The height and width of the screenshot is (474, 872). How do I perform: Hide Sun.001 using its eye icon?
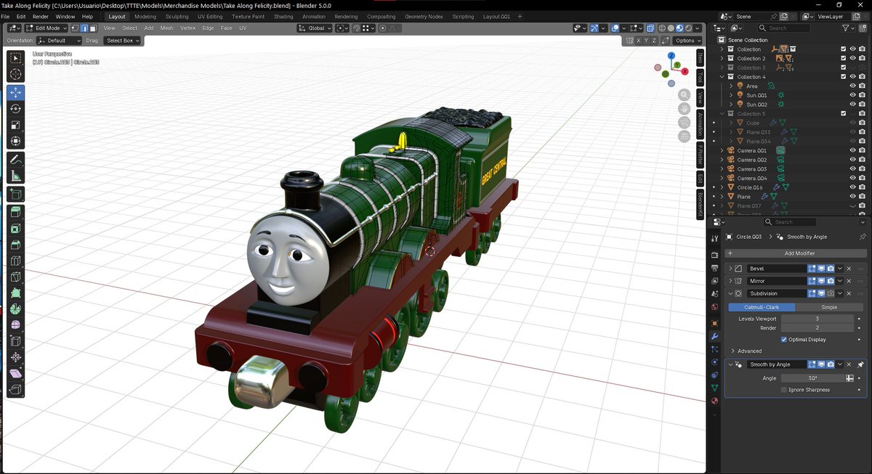(852, 95)
